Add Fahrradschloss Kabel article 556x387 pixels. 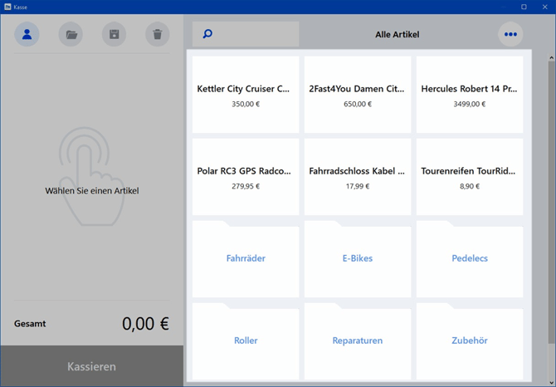(358, 177)
